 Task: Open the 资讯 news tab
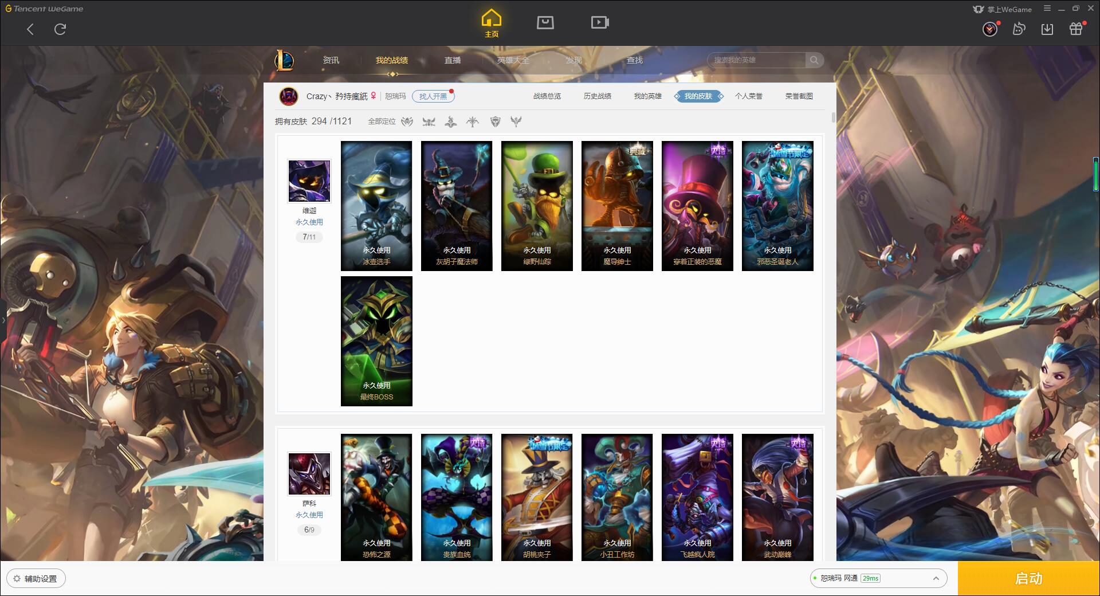pos(331,60)
